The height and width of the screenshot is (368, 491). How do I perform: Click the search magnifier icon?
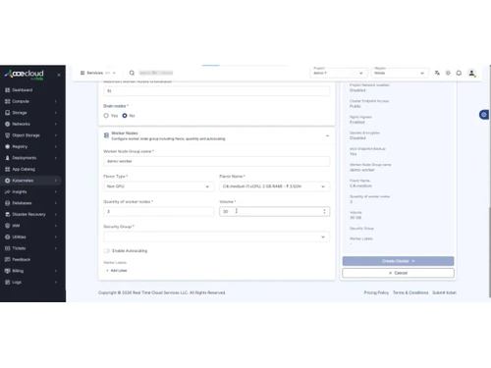click(132, 73)
